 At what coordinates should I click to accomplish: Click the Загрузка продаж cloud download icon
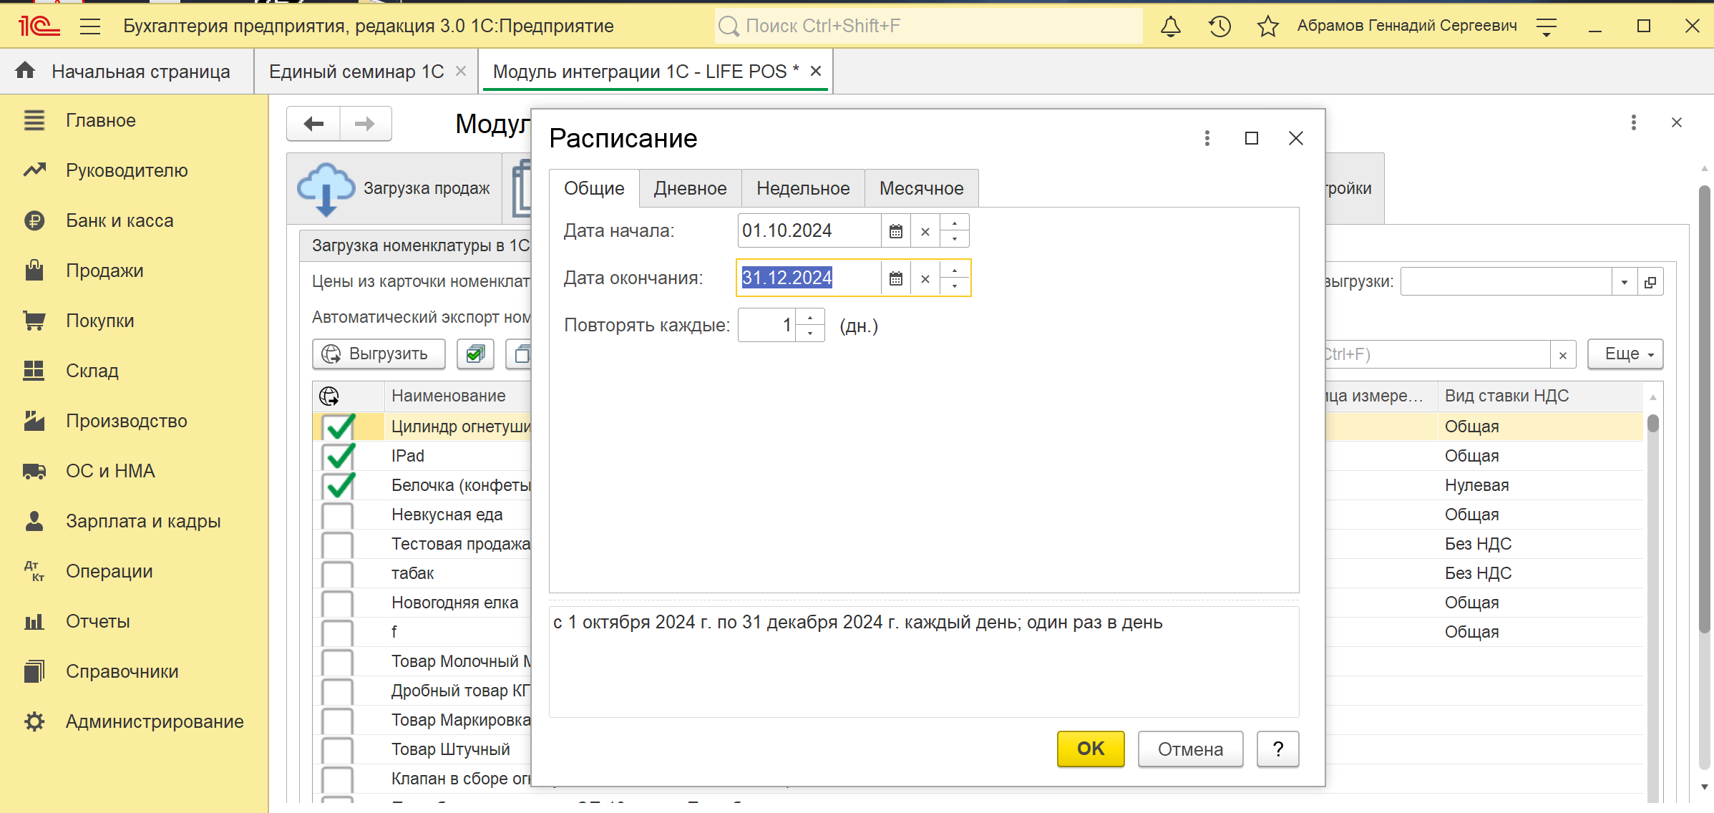pyautogui.click(x=326, y=189)
